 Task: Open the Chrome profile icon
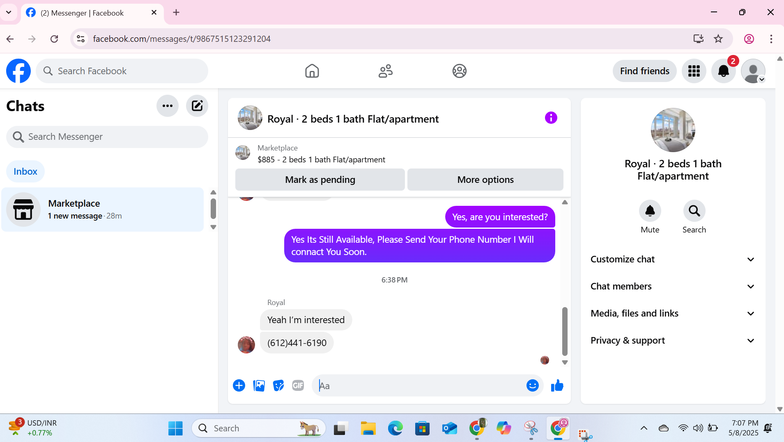(749, 39)
